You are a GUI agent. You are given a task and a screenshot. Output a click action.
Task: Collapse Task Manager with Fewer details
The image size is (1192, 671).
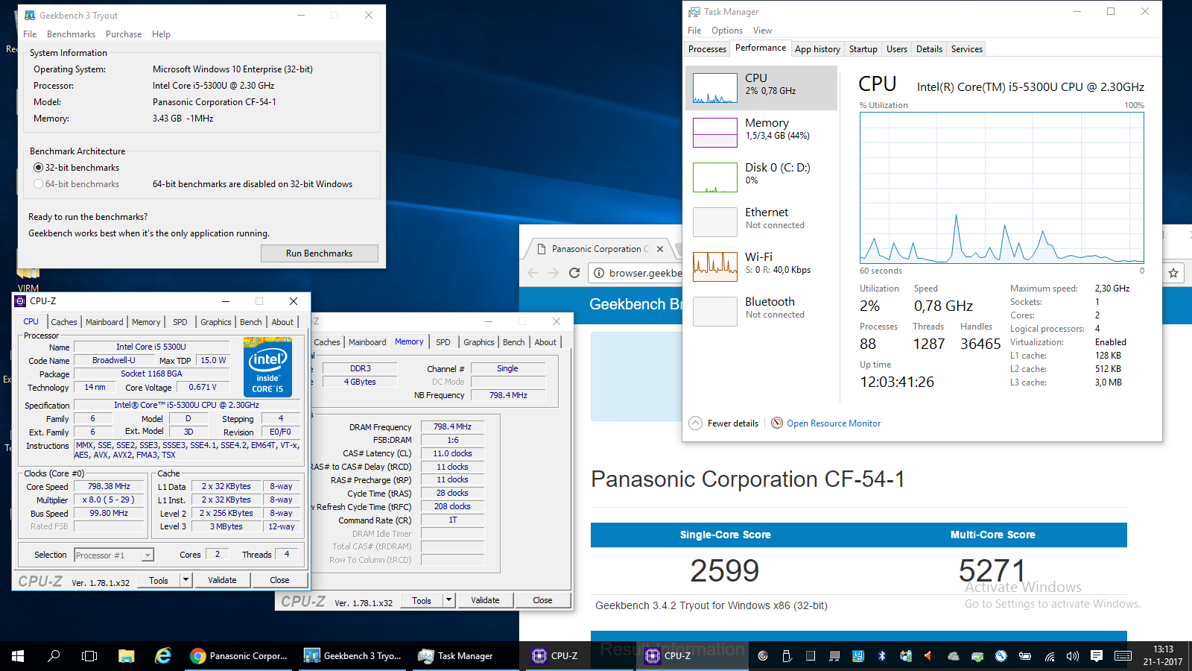tap(724, 423)
